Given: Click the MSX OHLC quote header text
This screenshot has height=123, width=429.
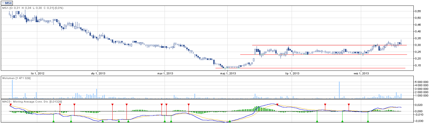Looking at the screenshot, I should click(33, 8).
